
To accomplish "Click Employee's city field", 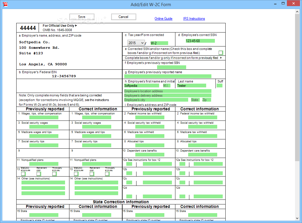I will pyautogui.click(x=156, y=100).
